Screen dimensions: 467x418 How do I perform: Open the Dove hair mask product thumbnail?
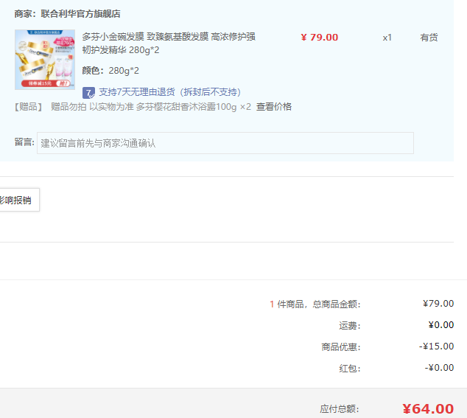tap(45, 60)
